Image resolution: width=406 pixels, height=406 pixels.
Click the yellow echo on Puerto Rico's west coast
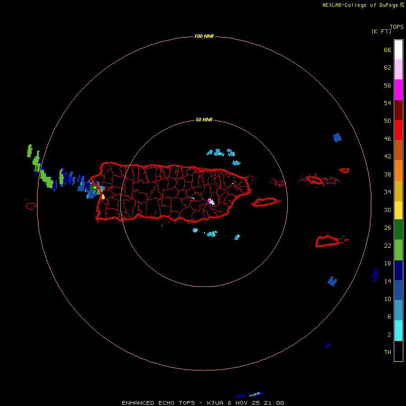pyautogui.click(x=103, y=197)
